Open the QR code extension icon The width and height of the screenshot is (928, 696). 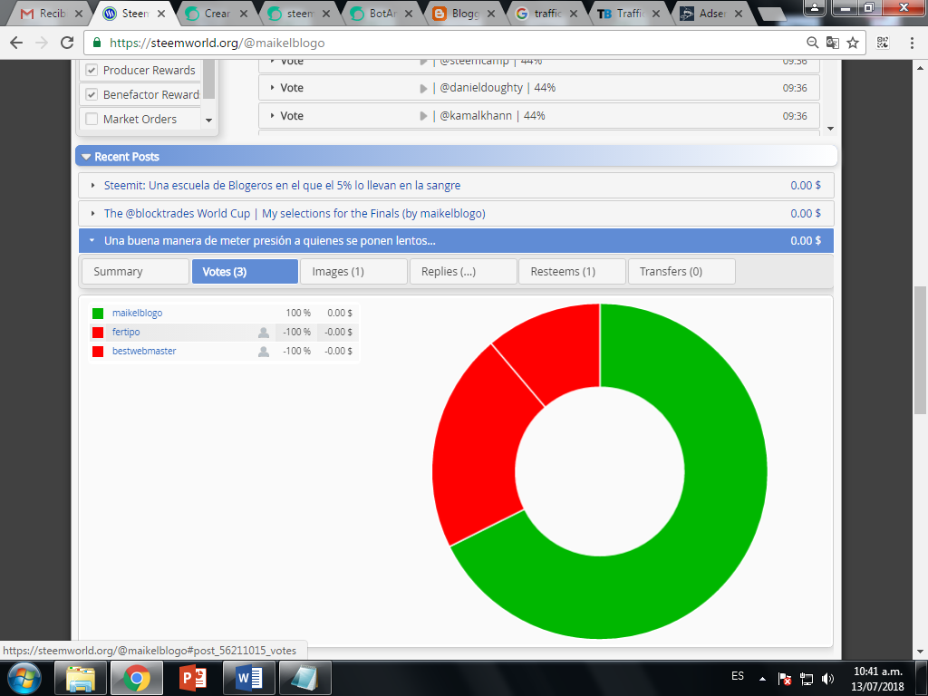[x=883, y=43]
